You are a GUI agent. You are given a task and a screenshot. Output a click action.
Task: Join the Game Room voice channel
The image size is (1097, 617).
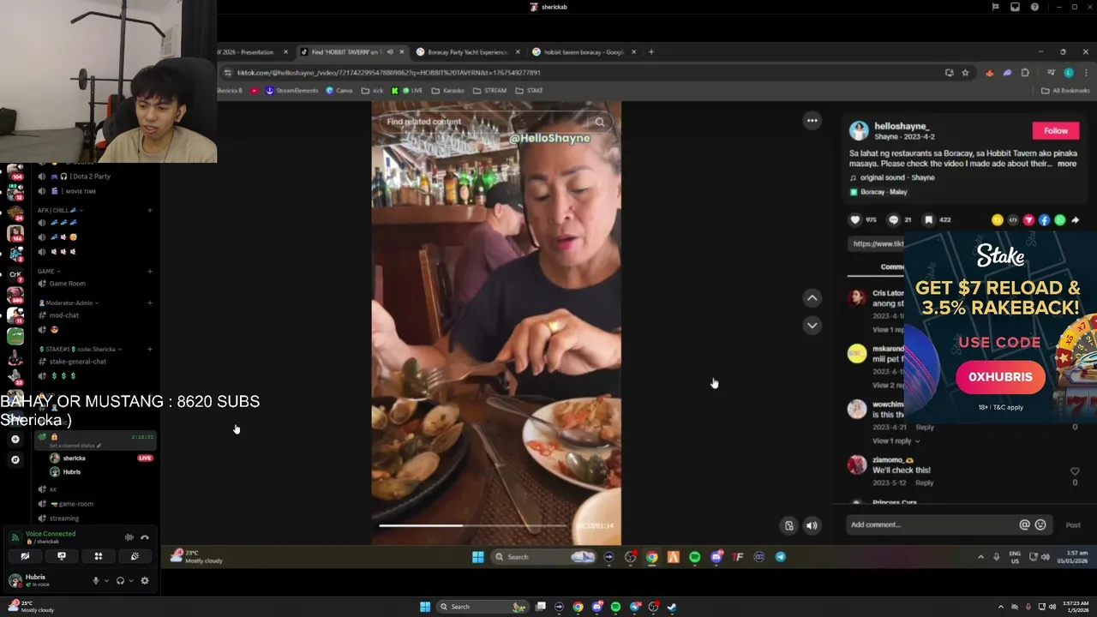pos(67,284)
